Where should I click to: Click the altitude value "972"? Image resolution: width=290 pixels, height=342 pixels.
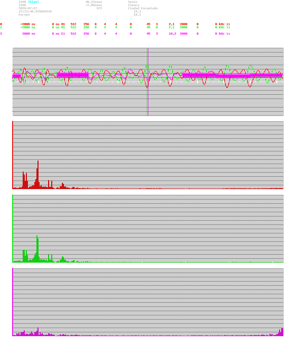click(x=99, y=8)
